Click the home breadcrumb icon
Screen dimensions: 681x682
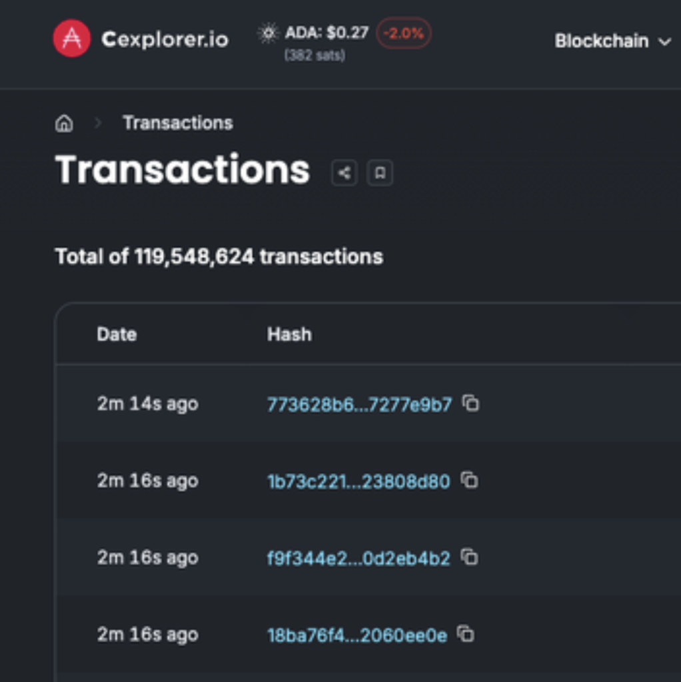pos(64,123)
